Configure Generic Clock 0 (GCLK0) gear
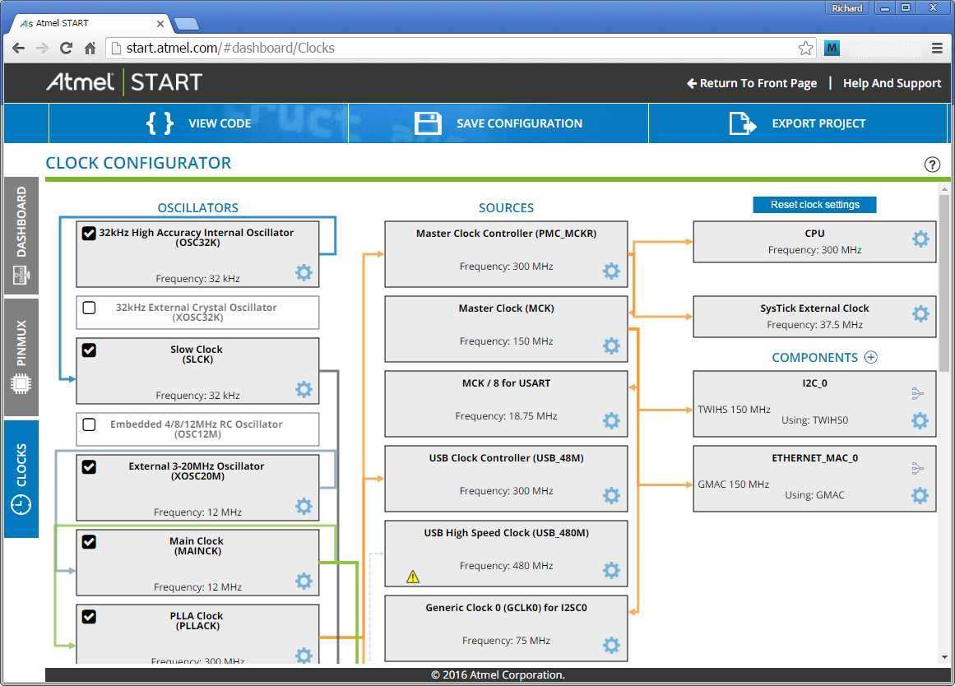Image resolution: width=955 pixels, height=686 pixels. pos(611,645)
